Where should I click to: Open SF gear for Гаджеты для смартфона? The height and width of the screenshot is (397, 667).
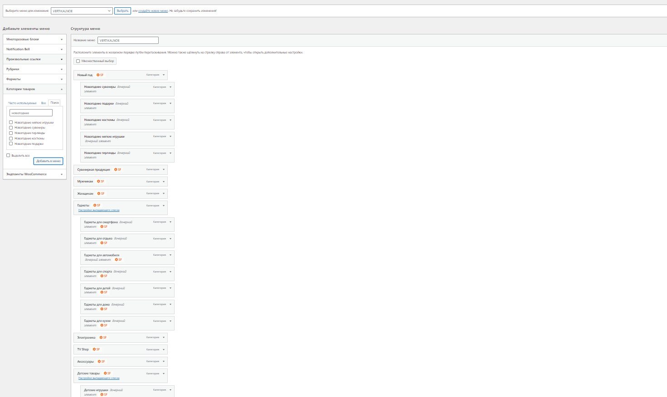[104, 227]
